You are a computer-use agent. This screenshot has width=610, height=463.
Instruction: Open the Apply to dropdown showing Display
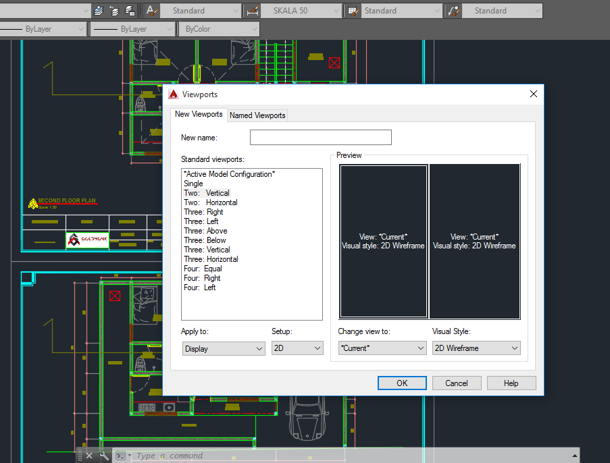point(223,348)
